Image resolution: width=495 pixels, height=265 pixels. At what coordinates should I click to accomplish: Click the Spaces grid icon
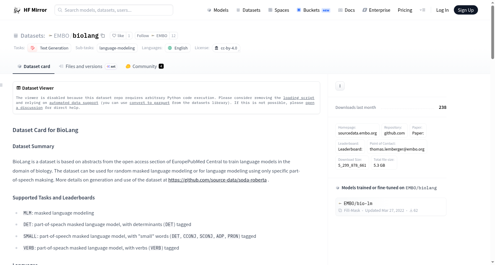(x=270, y=10)
